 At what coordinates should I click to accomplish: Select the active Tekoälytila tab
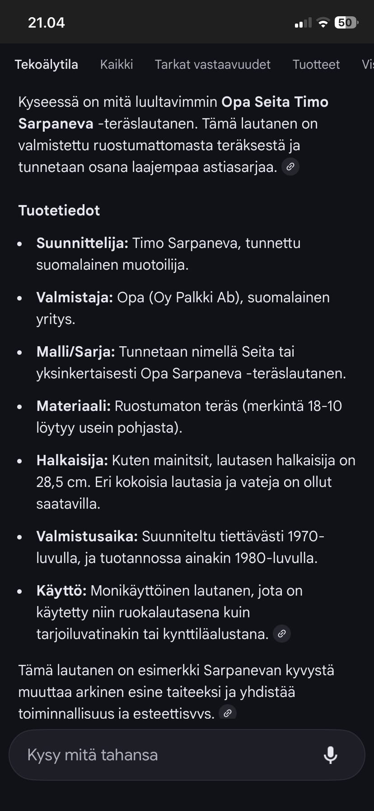pos(47,64)
